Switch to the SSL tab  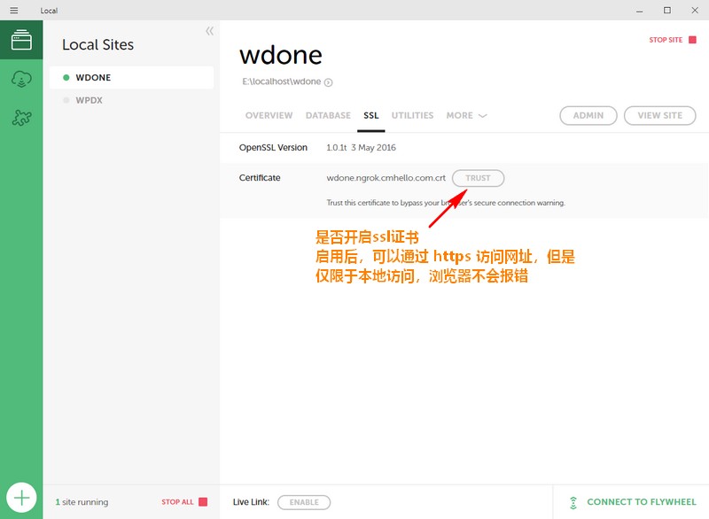pyautogui.click(x=370, y=116)
